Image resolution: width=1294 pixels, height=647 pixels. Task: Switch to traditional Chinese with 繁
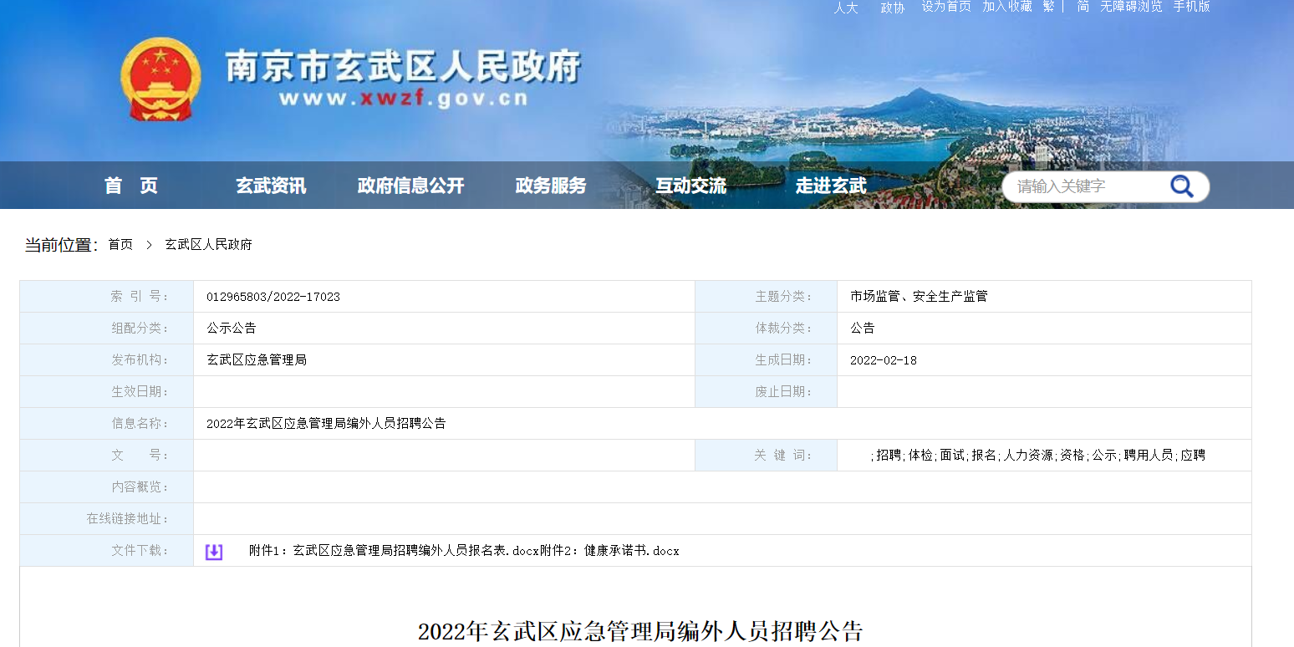click(x=1048, y=7)
